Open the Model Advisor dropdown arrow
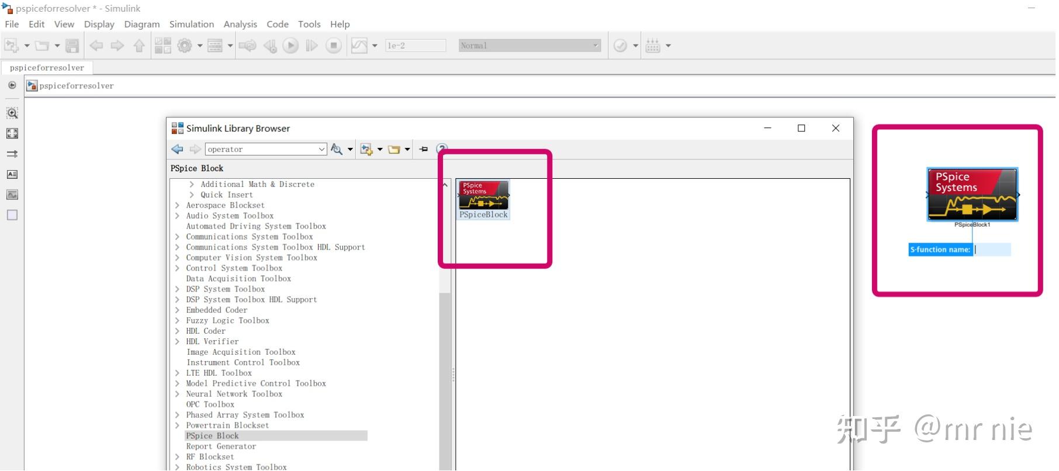This screenshot has height=471, width=1059. point(635,46)
